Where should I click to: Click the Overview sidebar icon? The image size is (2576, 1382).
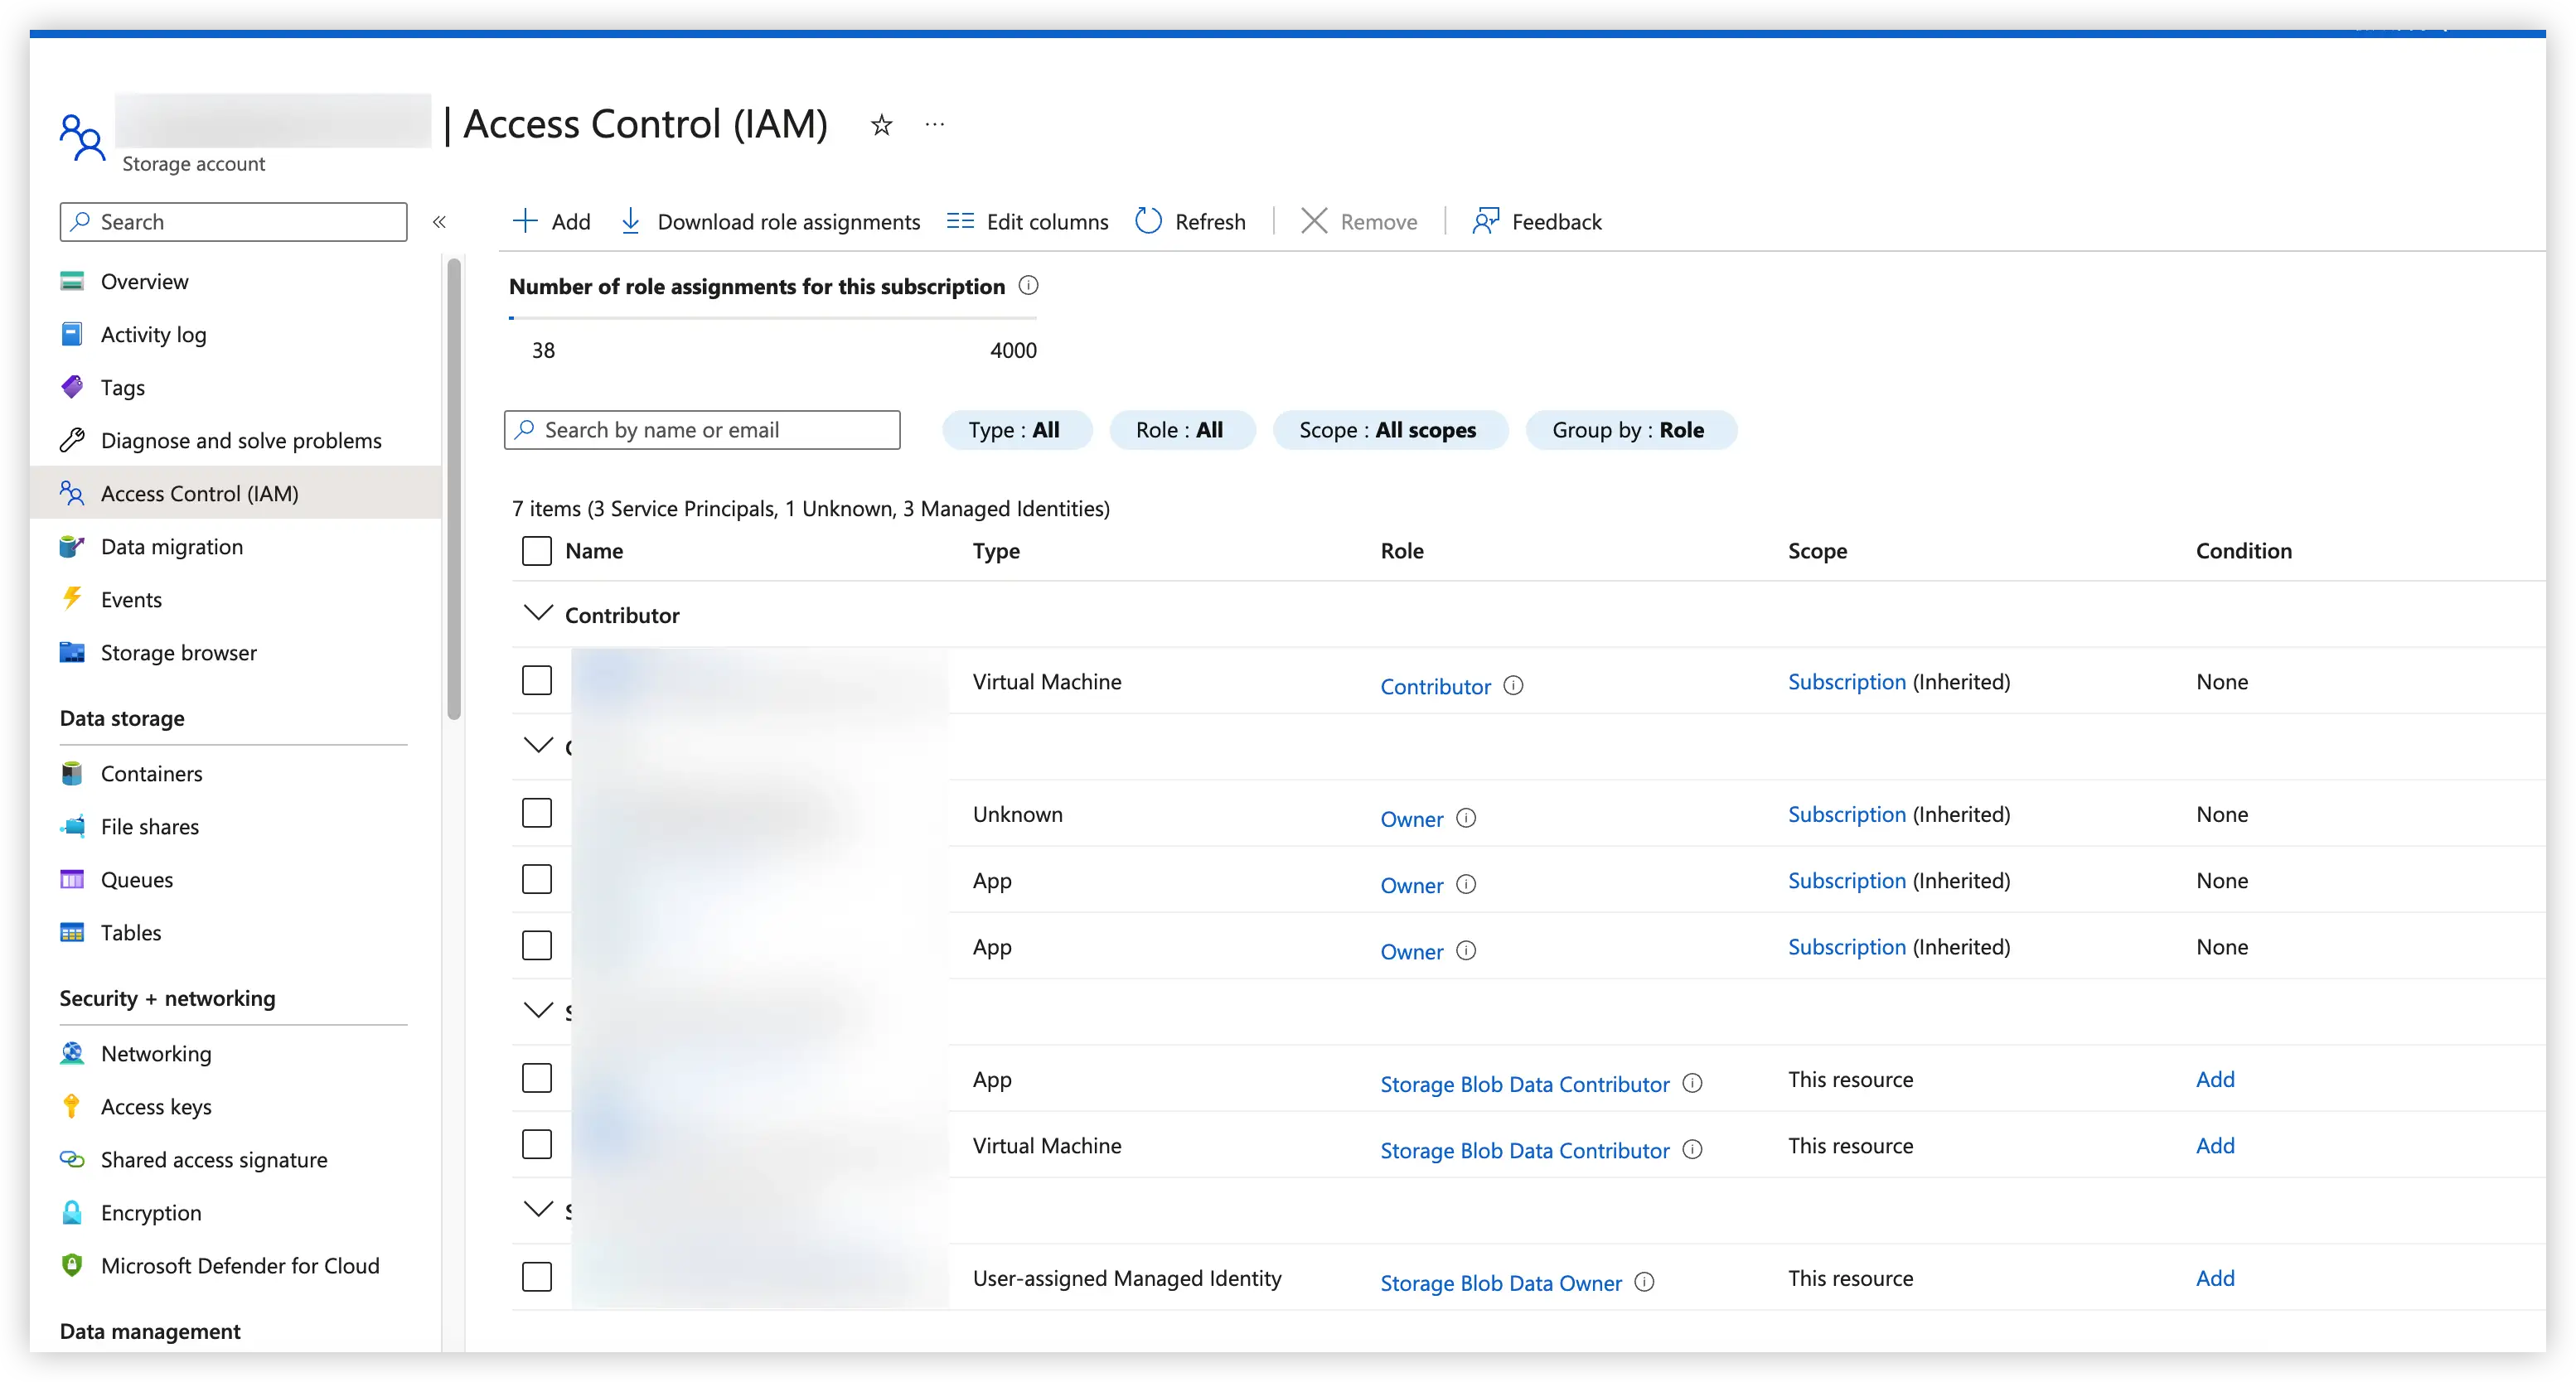tap(72, 282)
